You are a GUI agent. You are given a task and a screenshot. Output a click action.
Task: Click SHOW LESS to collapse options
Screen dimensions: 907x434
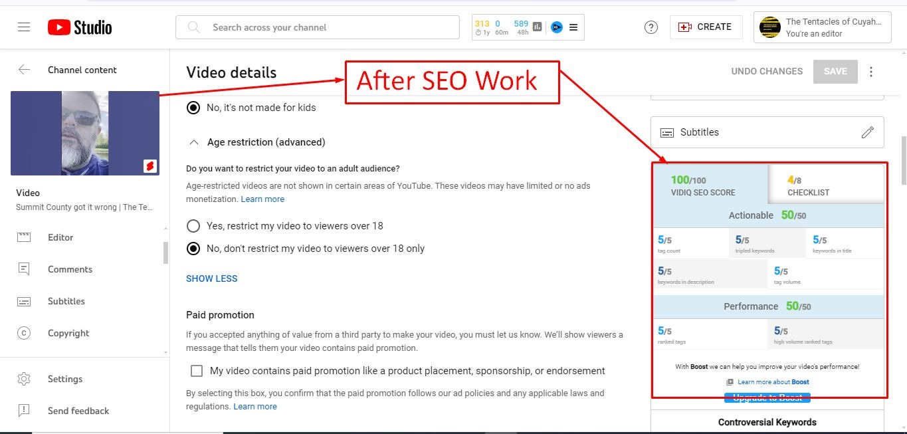211,278
